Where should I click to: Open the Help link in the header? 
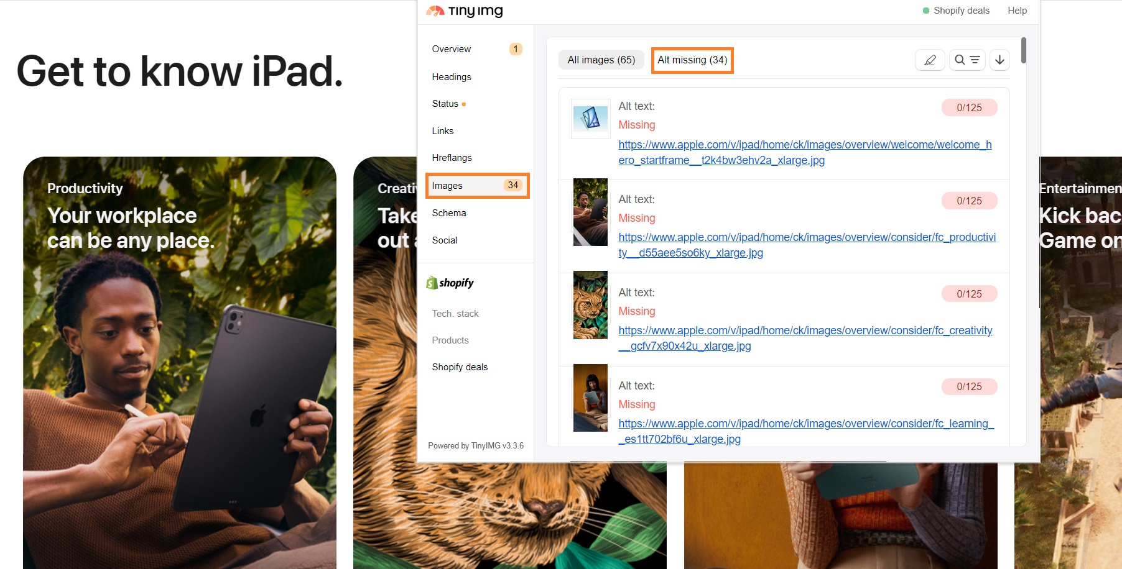[x=1017, y=11]
